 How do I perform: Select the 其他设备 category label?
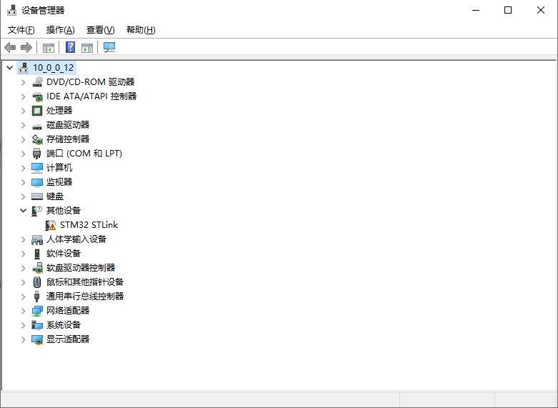64,211
